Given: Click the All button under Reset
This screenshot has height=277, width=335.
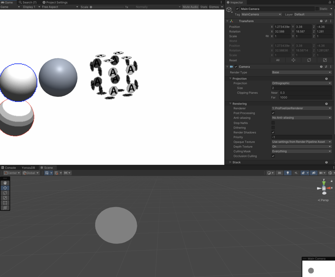Looking at the screenshot, I should (x=278, y=60).
